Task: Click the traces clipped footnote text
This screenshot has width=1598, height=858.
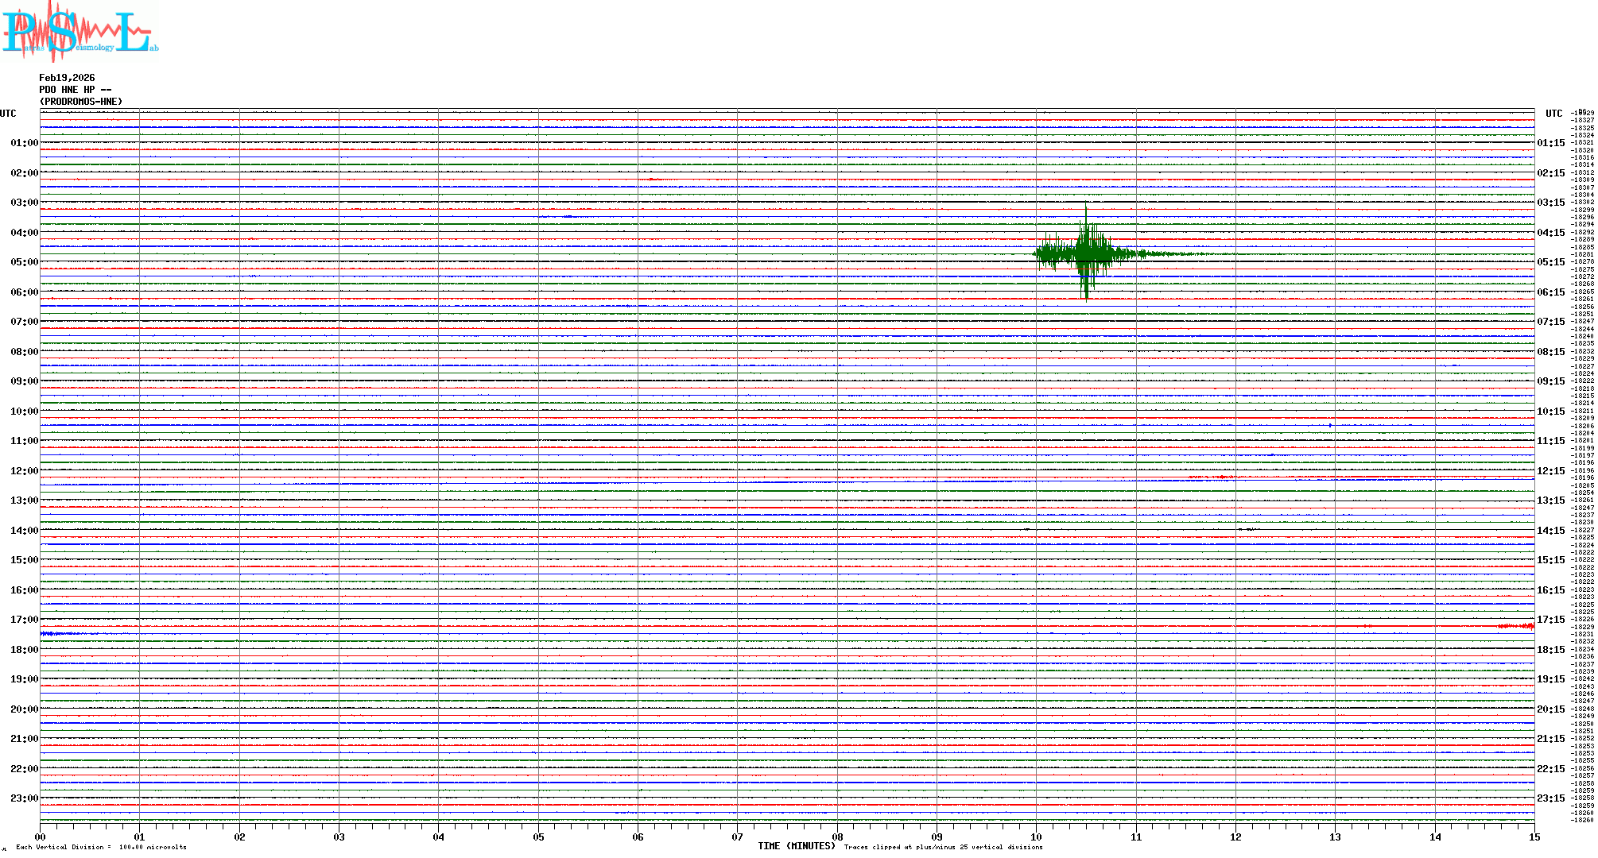Action: [943, 847]
